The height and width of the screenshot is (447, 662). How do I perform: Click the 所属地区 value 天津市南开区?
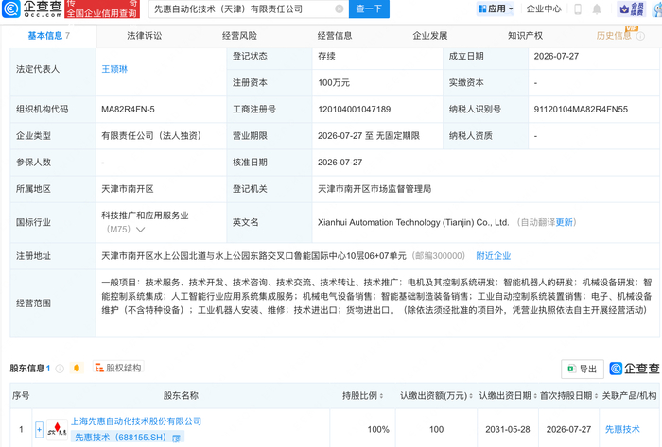pyautogui.click(x=128, y=189)
